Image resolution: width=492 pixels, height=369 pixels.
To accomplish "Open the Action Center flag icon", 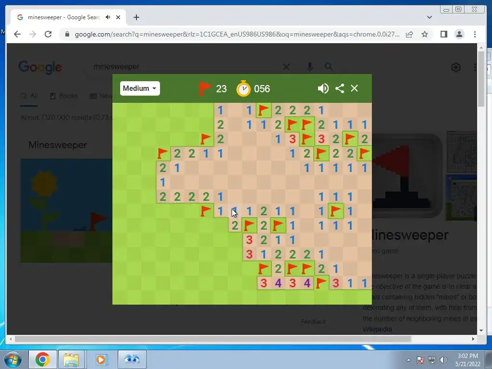I will coord(420,360).
